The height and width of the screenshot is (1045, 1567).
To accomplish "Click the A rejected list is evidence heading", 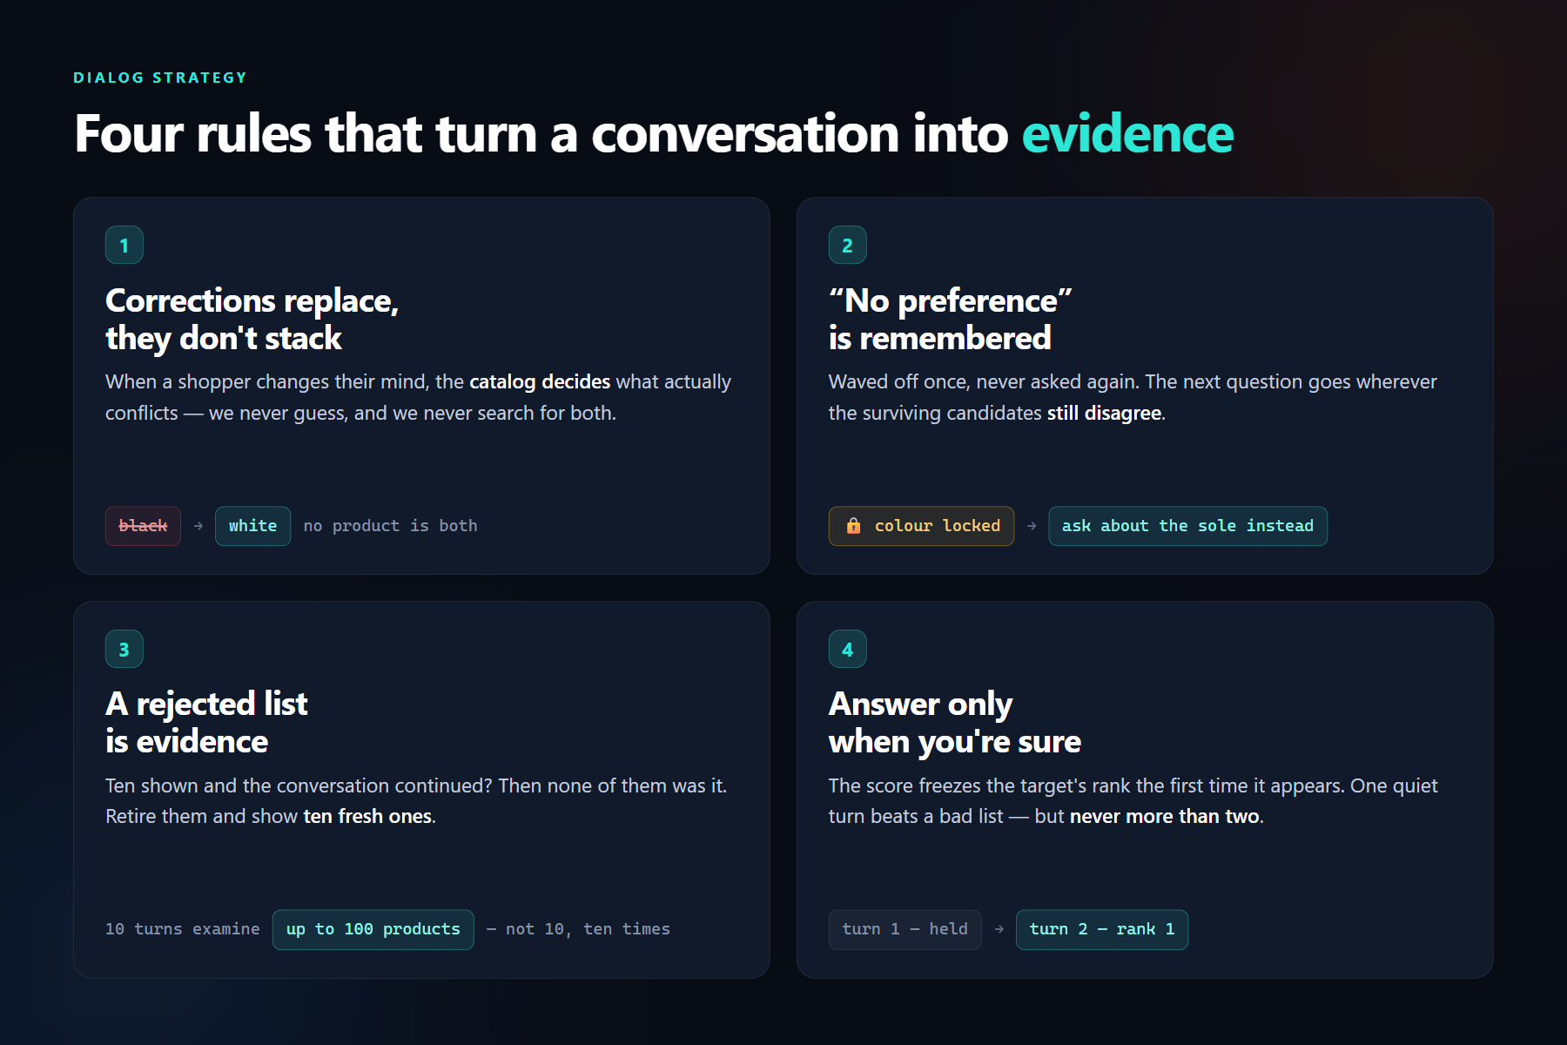I will pos(206,722).
